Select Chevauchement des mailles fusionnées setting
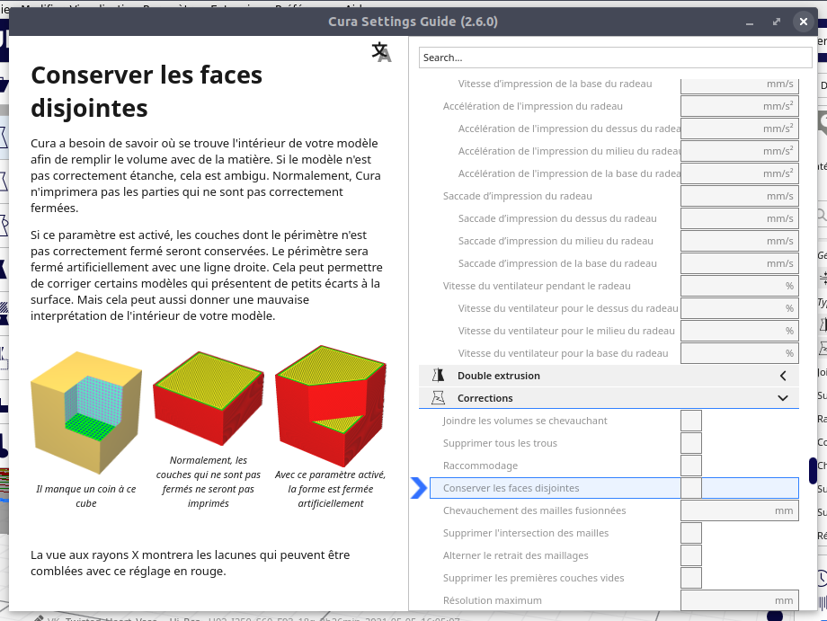827x621 pixels. click(534, 510)
